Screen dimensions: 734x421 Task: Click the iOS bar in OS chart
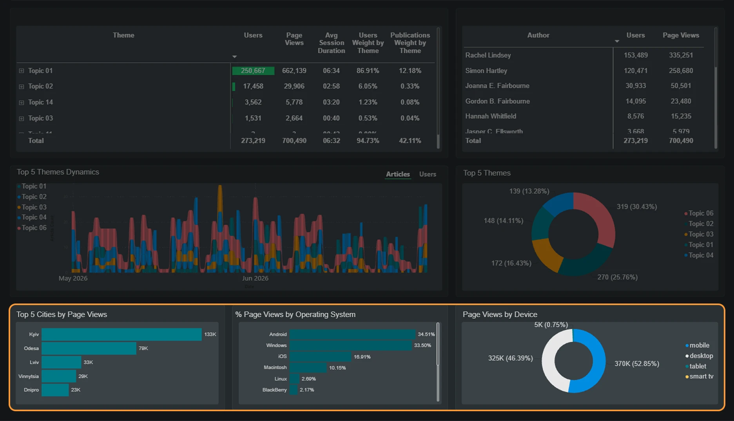[321, 357]
